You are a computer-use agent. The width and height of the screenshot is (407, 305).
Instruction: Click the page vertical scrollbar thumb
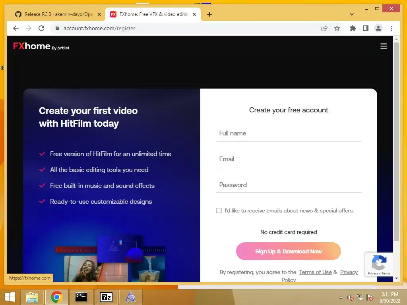(x=396, y=141)
